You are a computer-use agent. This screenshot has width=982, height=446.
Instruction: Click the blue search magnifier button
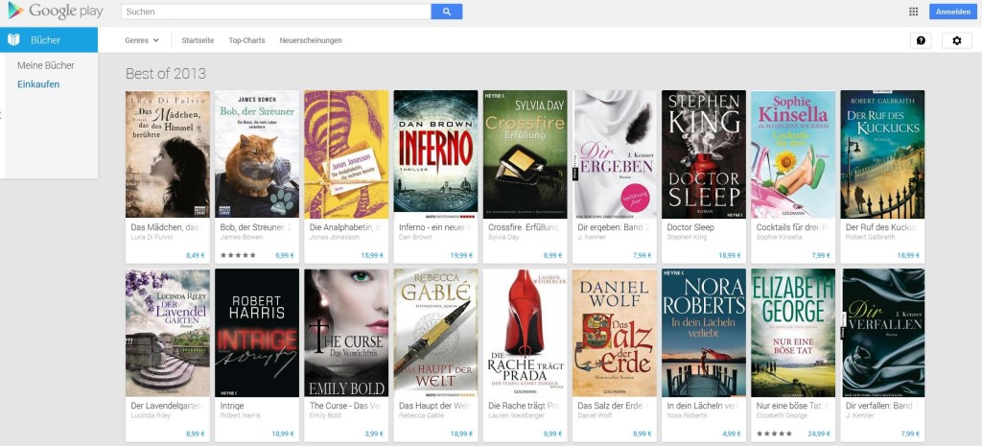click(x=447, y=12)
